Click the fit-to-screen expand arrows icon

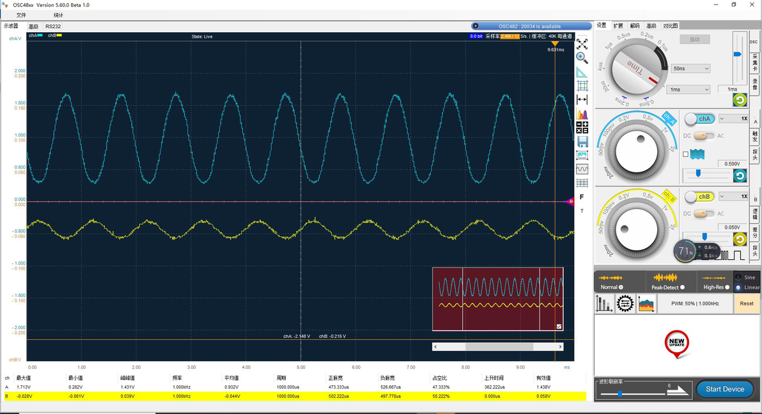point(582,44)
